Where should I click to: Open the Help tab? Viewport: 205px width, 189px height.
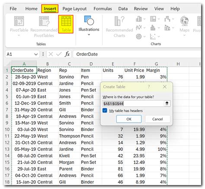tap(175, 9)
